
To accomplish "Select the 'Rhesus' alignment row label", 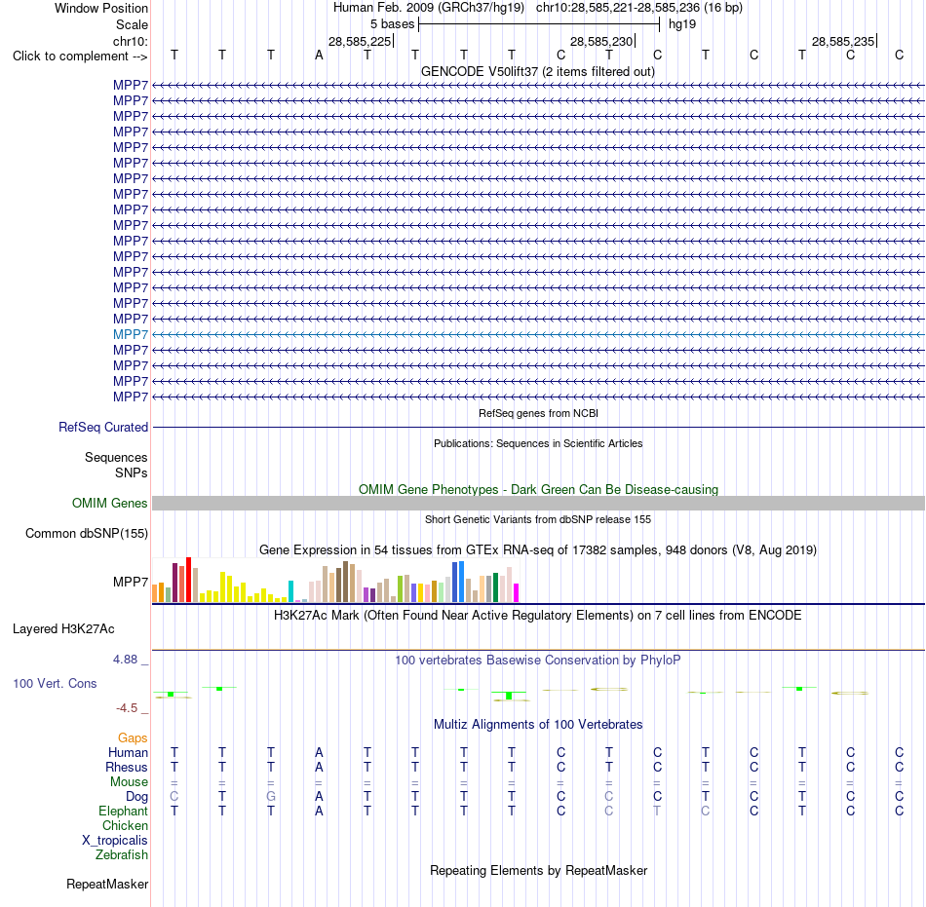I will tap(127, 767).
